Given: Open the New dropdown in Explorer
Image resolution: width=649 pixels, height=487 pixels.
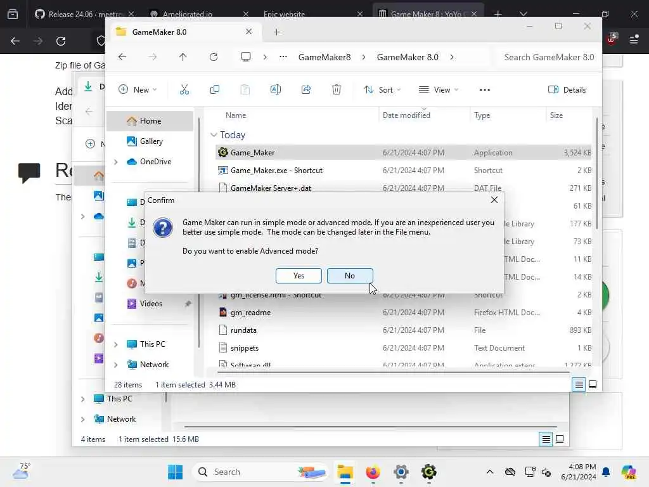Looking at the screenshot, I should pyautogui.click(x=138, y=89).
